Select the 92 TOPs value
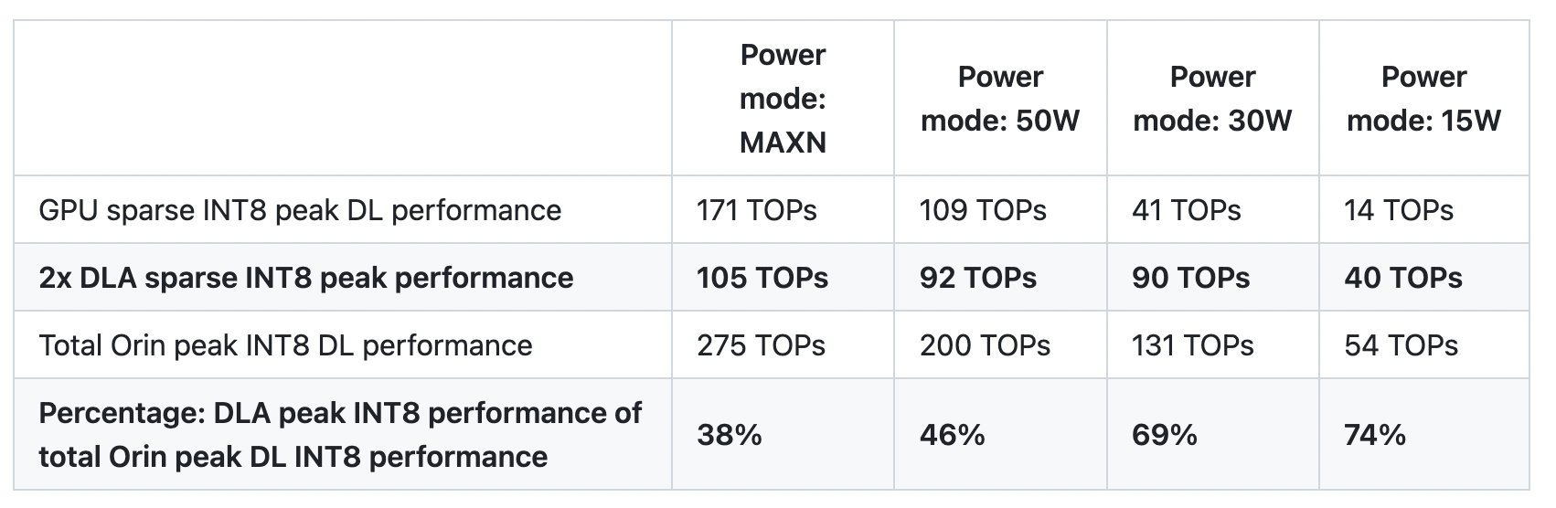The height and width of the screenshot is (508, 1556). (978, 278)
